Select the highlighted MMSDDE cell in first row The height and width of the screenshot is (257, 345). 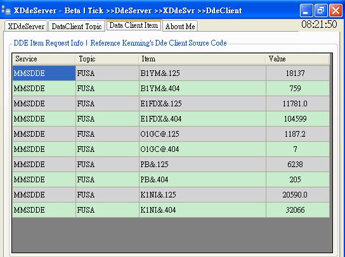44,73
